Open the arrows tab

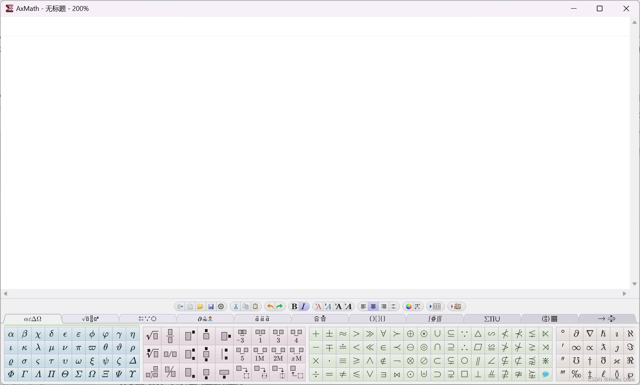pos(607,319)
